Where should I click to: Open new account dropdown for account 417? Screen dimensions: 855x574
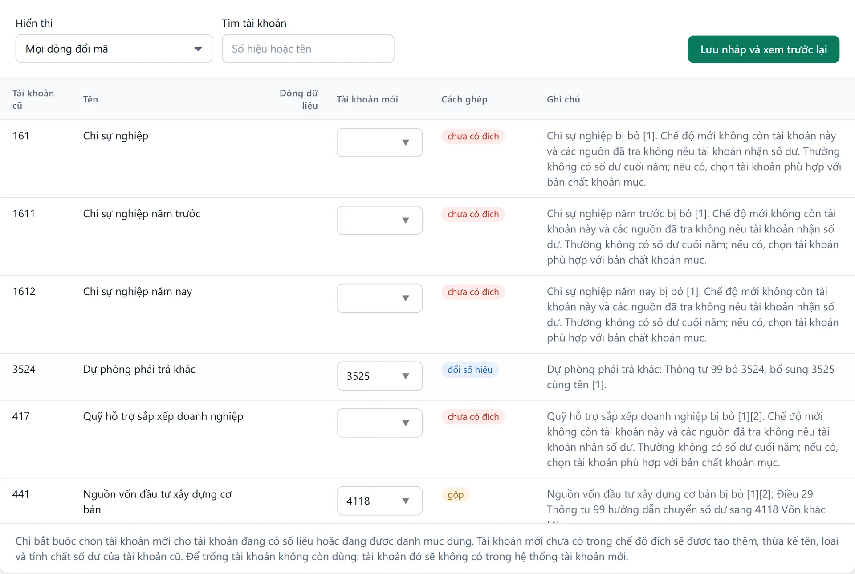tap(379, 423)
